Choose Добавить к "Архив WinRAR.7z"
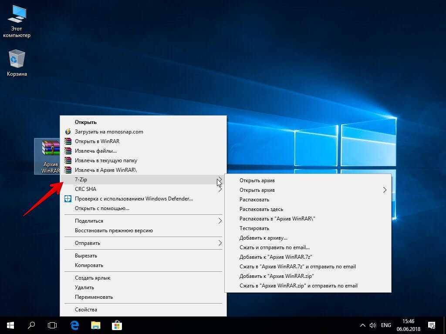 coord(308,257)
